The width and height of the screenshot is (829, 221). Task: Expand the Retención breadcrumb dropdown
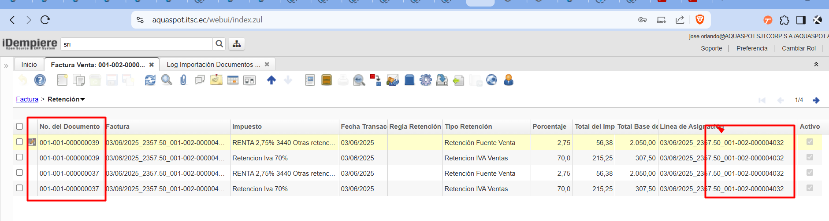tap(82, 99)
